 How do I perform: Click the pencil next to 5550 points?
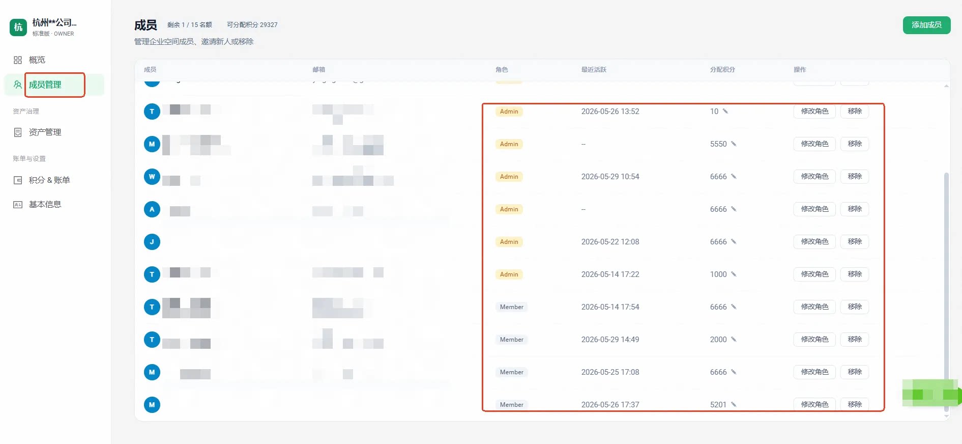[x=734, y=144]
